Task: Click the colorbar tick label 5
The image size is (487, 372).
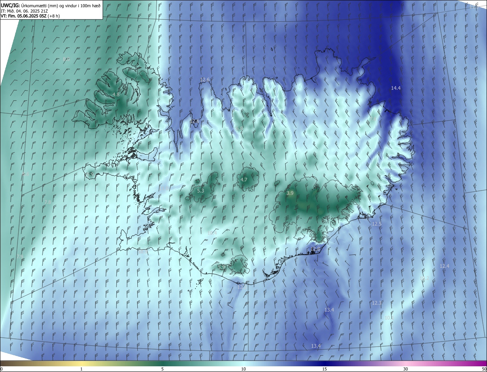Action: (162, 369)
